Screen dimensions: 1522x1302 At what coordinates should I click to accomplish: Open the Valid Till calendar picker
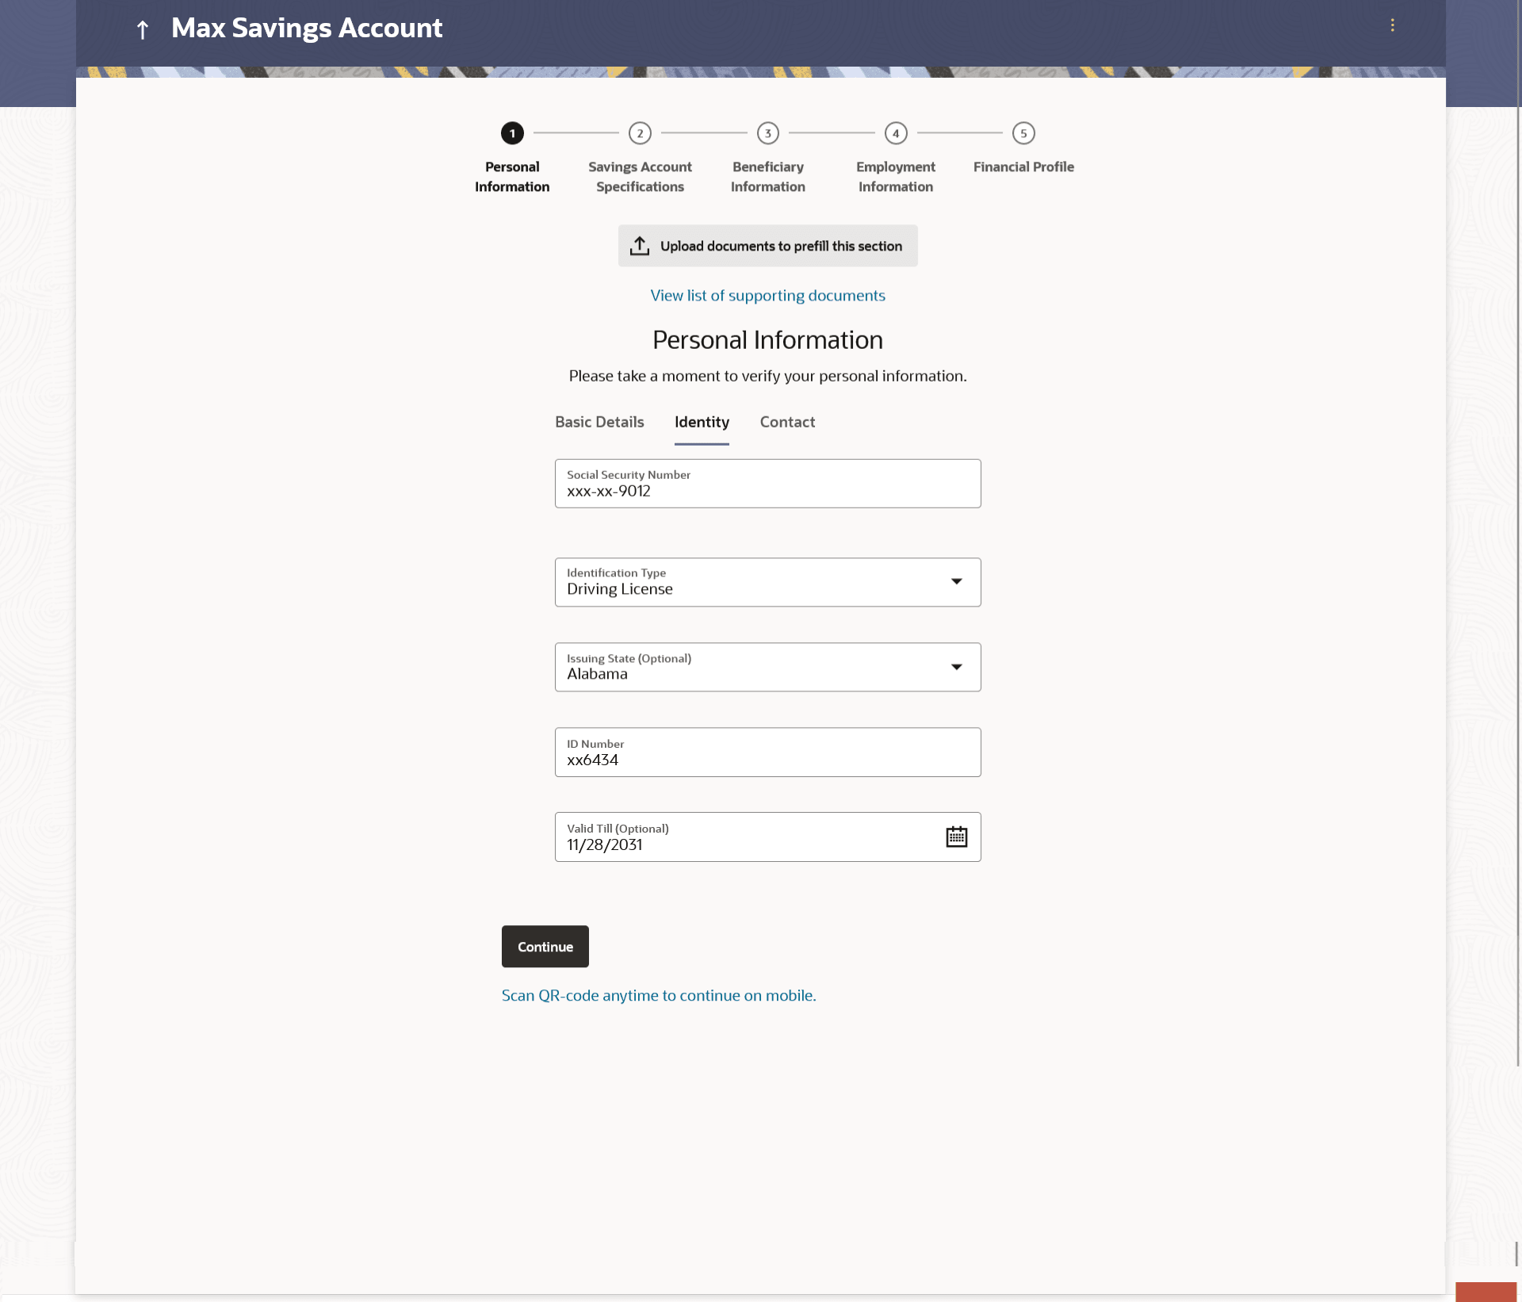pyautogui.click(x=956, y=837)
